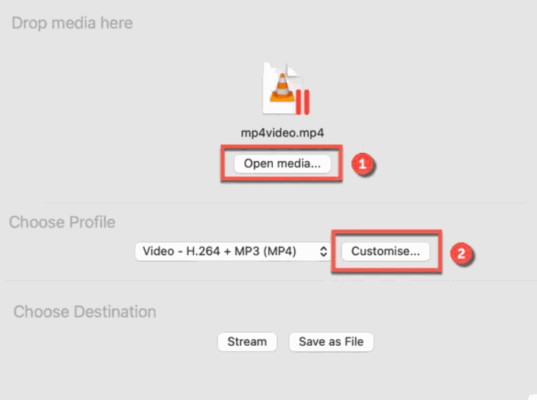Open profile settings via Customise... button

click(386, 252)
